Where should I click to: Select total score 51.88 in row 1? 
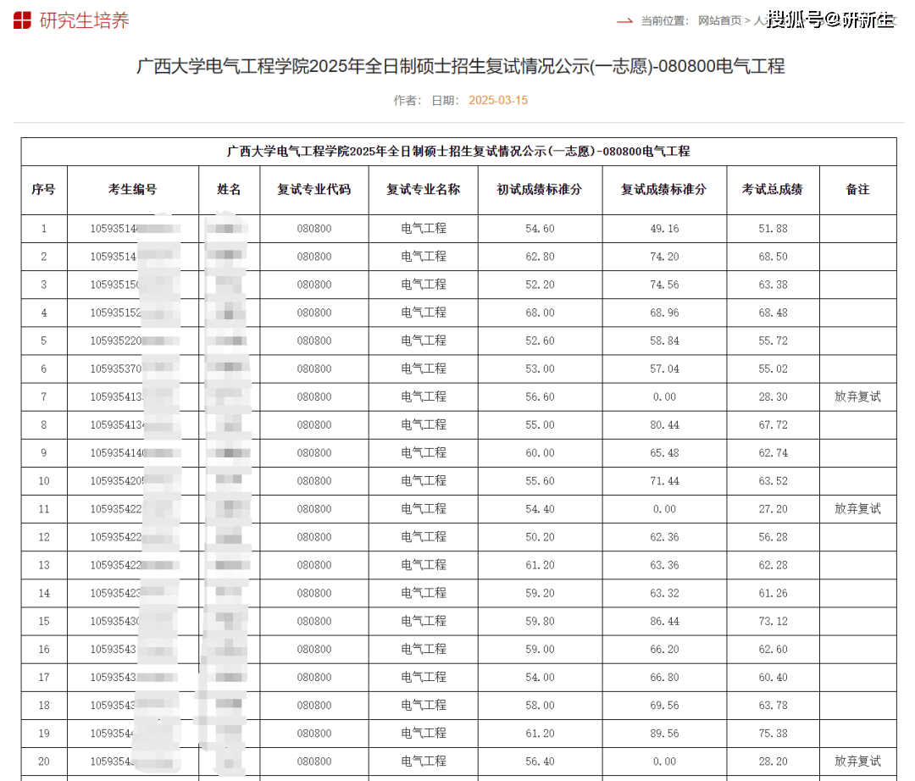tap(773, 229)
